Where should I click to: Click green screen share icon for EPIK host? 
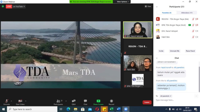click(190, 25)
